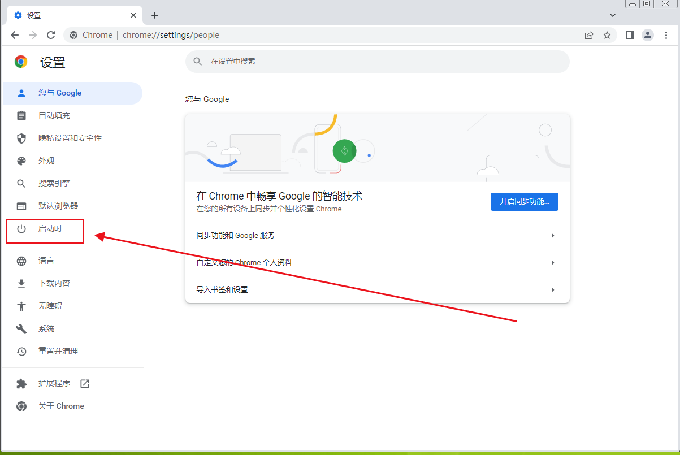680x455 pixels.
Task: Click the 开启同步功能 button
Action: (524, 202)
